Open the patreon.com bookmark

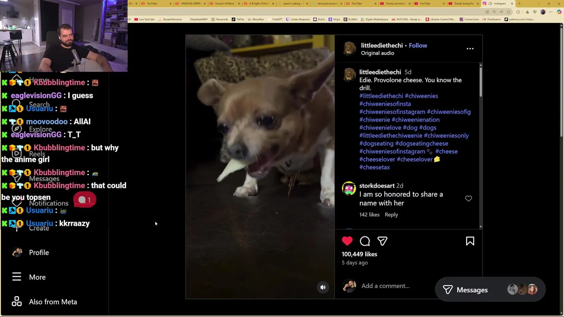[x=520, y=19]
